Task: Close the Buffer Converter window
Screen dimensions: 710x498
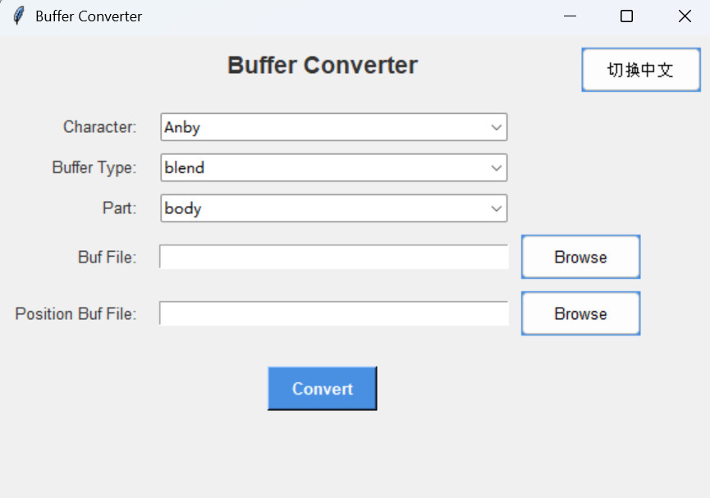Action: (685, 16)
